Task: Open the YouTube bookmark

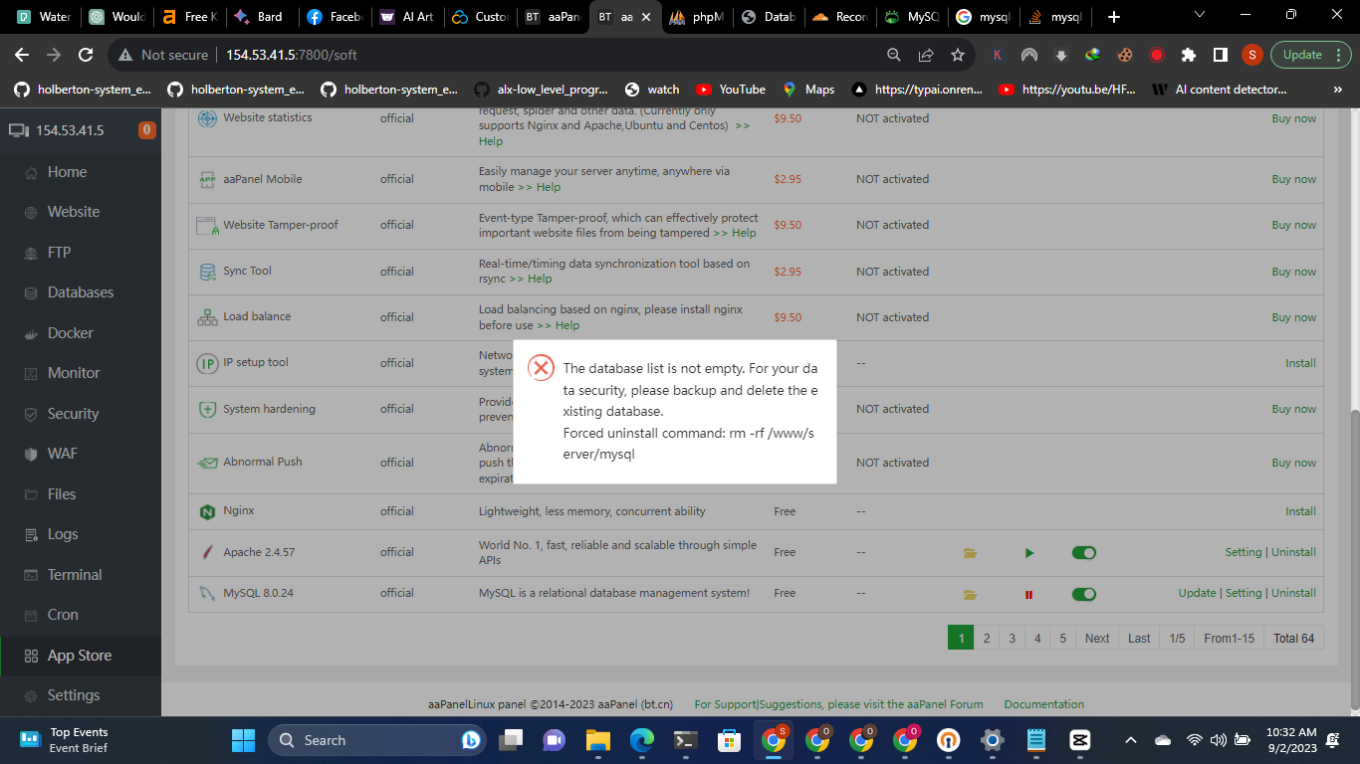Action: tap(732, 90)
